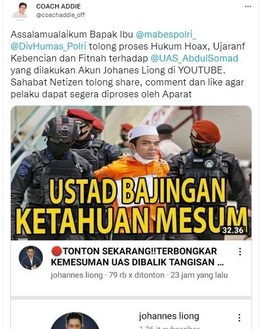Open the @DivHumas_Polri mention link
The image size is (260, 329).
[48, 46]
